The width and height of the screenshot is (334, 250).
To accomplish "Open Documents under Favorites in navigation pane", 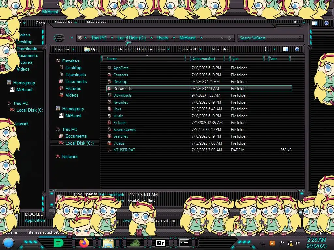I will pos(76,81).
